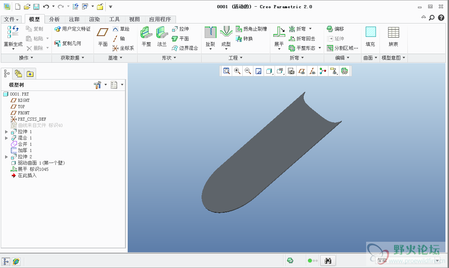The image size is (449, 268).
Task: Open the 智能 selection filter box
Action: point(407,260)
